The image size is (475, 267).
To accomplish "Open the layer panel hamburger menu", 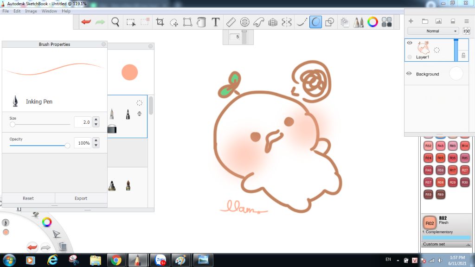I will pyautogui.click(x=467, y=21).
